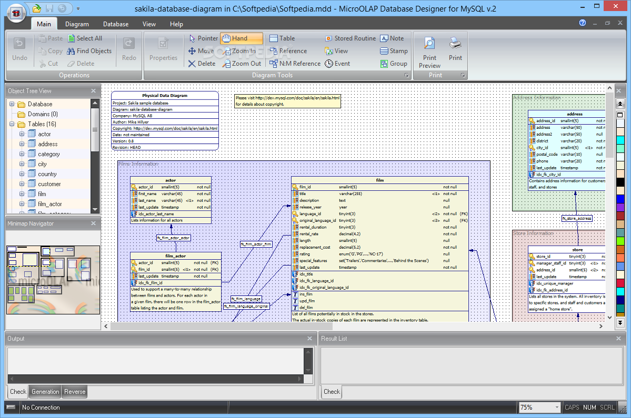Choose the Event tool
631x418 pixels.
point(337,64)
